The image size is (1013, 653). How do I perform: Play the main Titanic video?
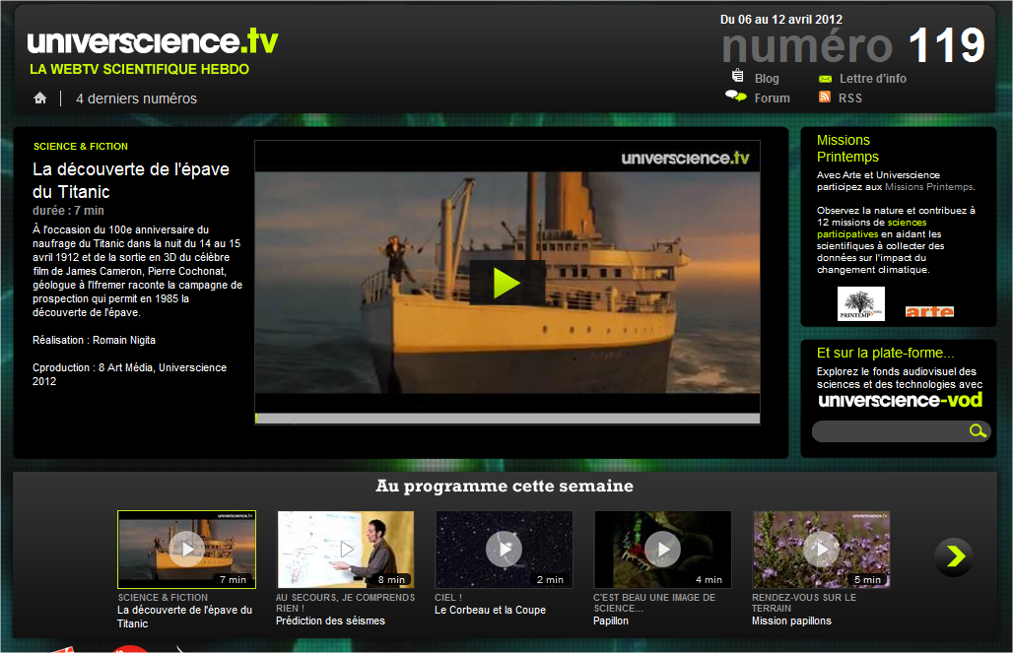pos(507,283)
